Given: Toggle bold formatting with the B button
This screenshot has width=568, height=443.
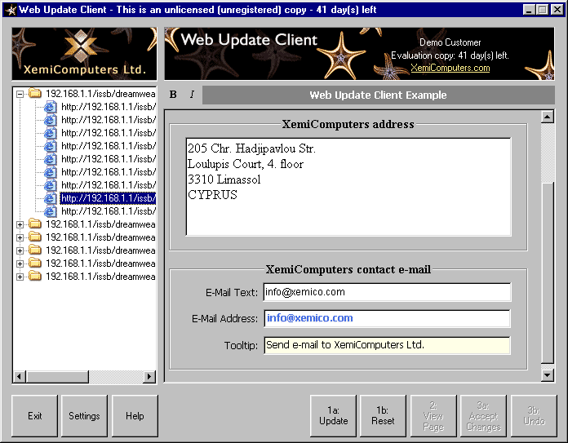Looking at the screenshot, I should pos(173,95).
